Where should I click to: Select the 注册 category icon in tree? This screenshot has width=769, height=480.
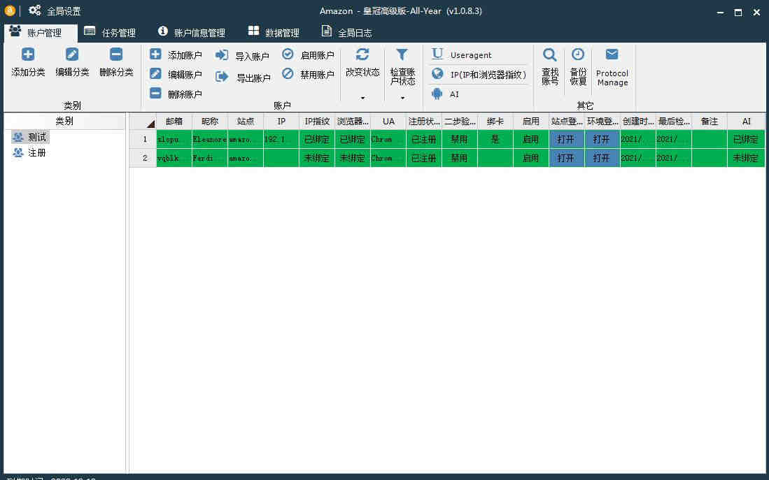click(18, 153)
